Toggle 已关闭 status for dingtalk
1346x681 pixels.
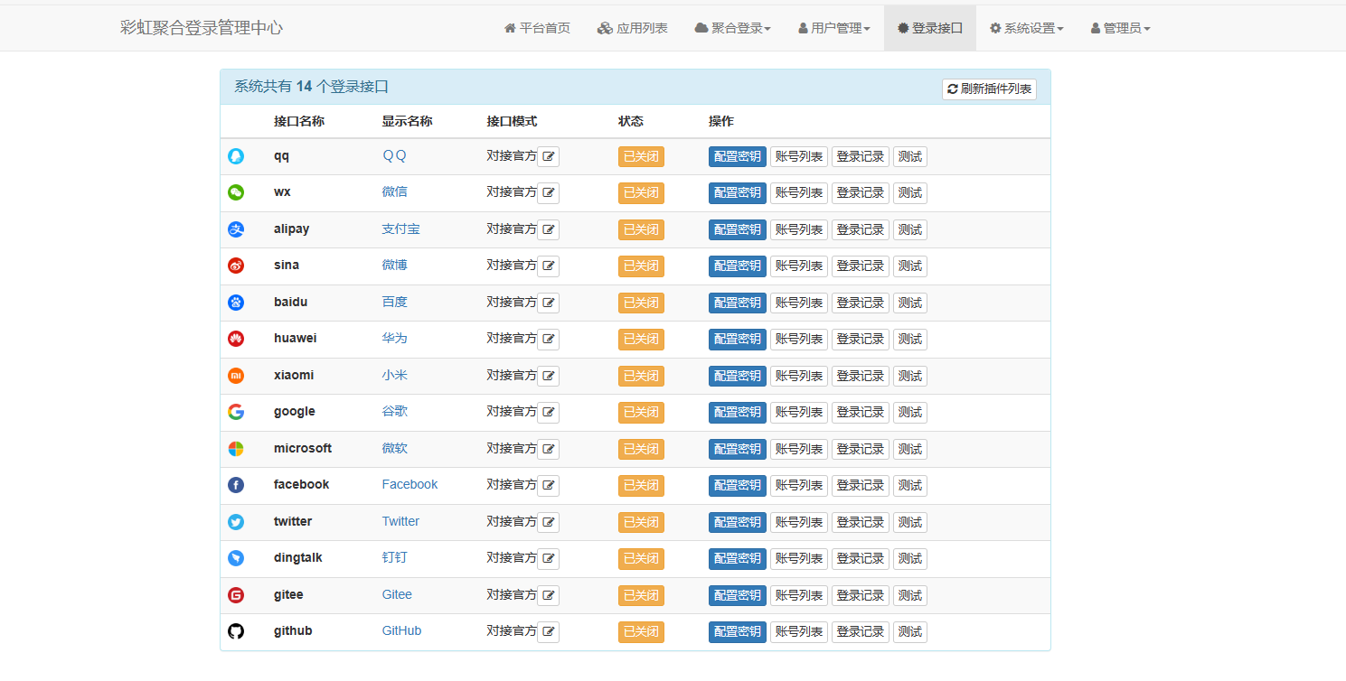[641, 559]
